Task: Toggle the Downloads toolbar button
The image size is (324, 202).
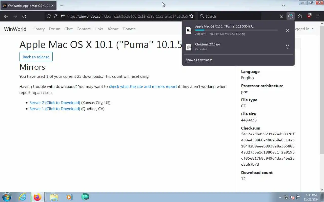Action: coord(290,16)
